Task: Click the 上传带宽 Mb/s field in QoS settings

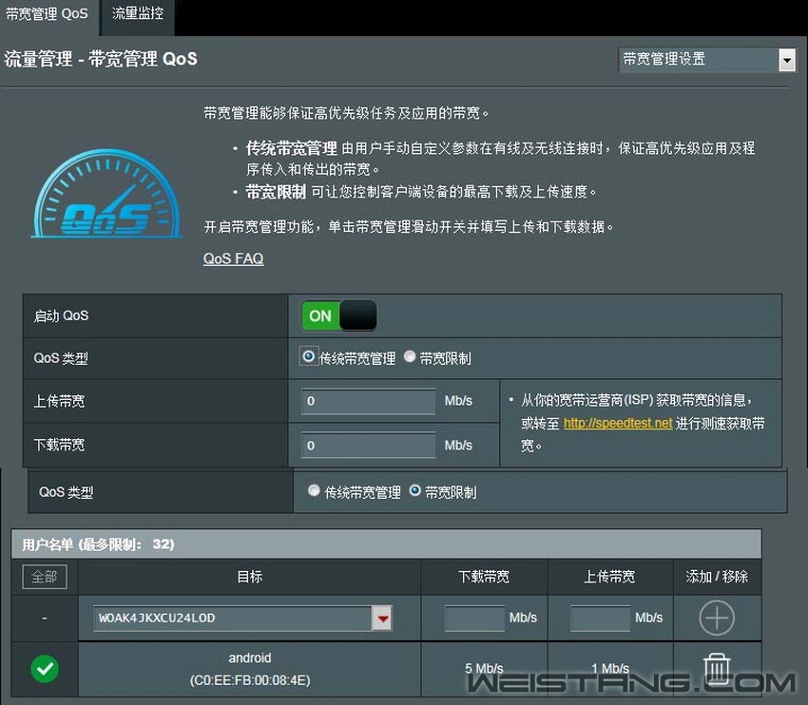Action: click(x=368, y=401)
